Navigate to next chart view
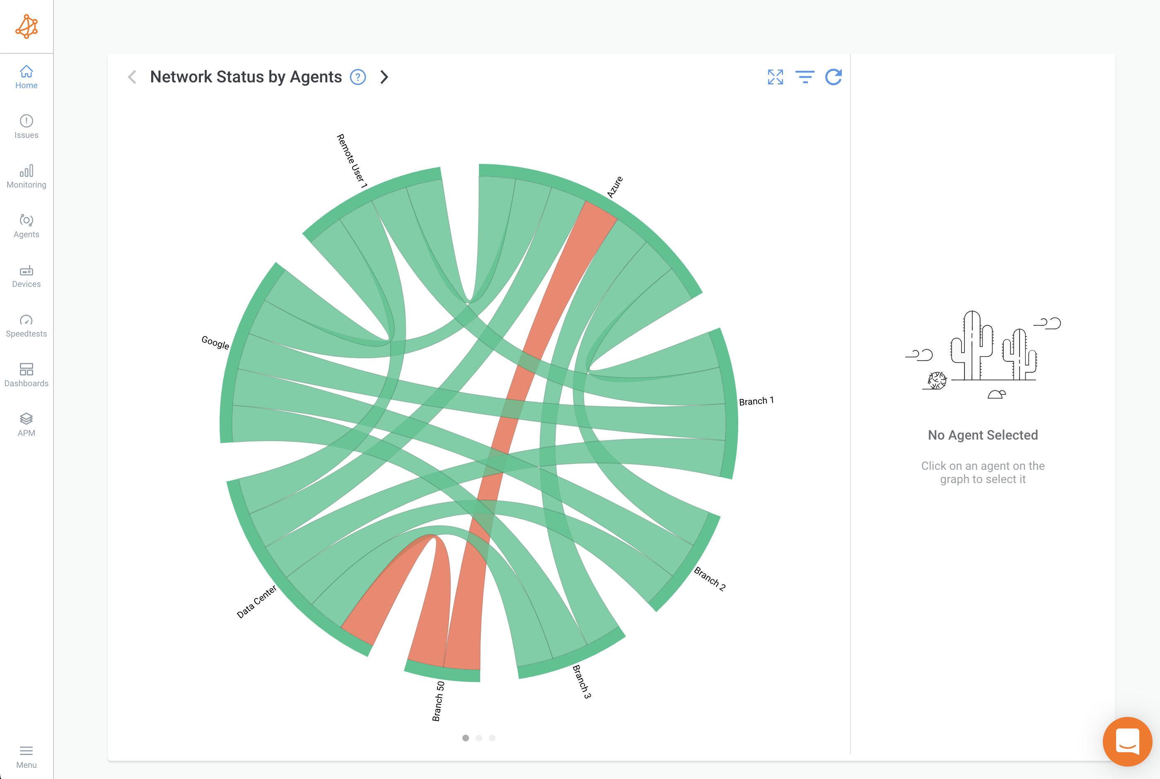 (384, 77)
